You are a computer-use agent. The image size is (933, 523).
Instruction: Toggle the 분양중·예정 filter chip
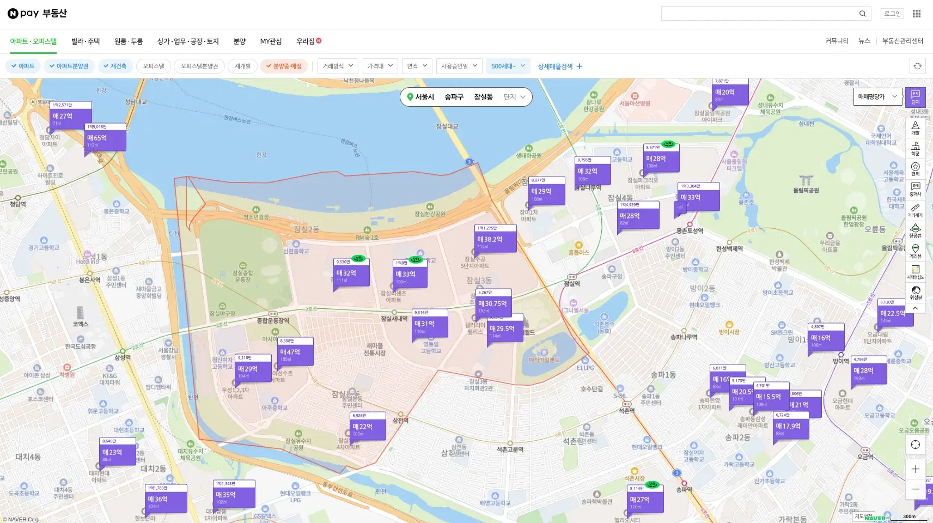[x=284, y=66]
